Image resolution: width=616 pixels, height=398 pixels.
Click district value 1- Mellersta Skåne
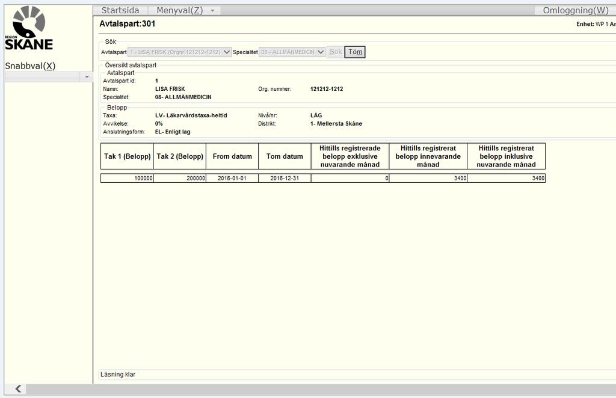[336, 124]
